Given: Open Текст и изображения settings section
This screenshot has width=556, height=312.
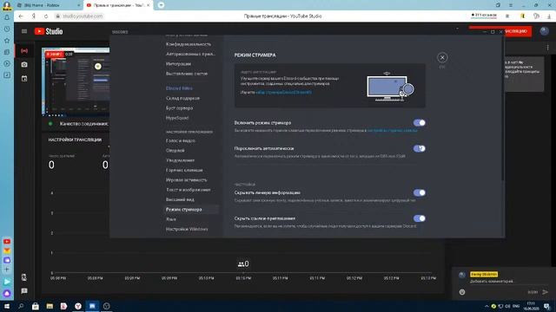Looking at the screenshot, I should click(188, 190).
